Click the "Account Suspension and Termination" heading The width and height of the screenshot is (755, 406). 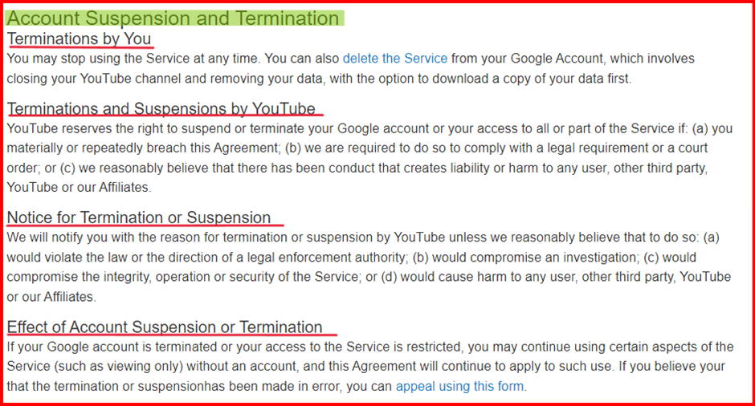(173, 18)
